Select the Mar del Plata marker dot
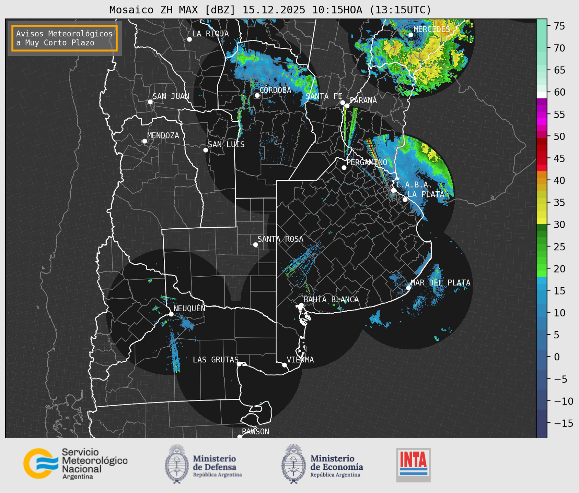579x493 pixels. point(408,288)
